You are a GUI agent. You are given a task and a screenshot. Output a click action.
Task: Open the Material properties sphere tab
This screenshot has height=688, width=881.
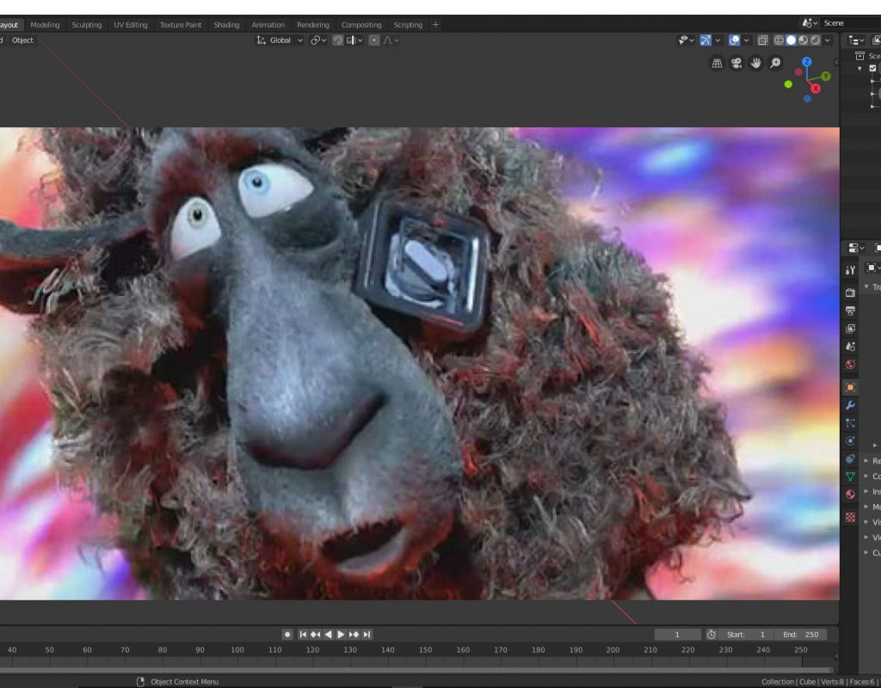tap(850, 494)
